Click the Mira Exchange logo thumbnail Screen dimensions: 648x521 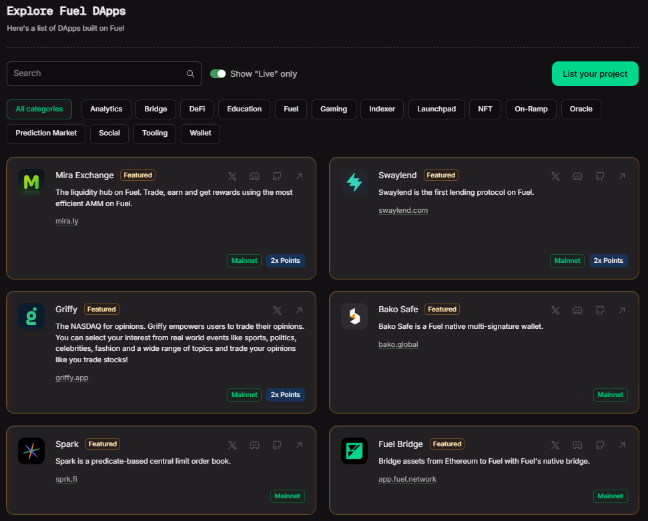(31, 182)
